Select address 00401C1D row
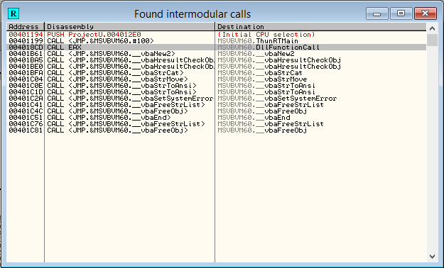Viewport: 444px width, 268px height. click(x=26, y=92)
